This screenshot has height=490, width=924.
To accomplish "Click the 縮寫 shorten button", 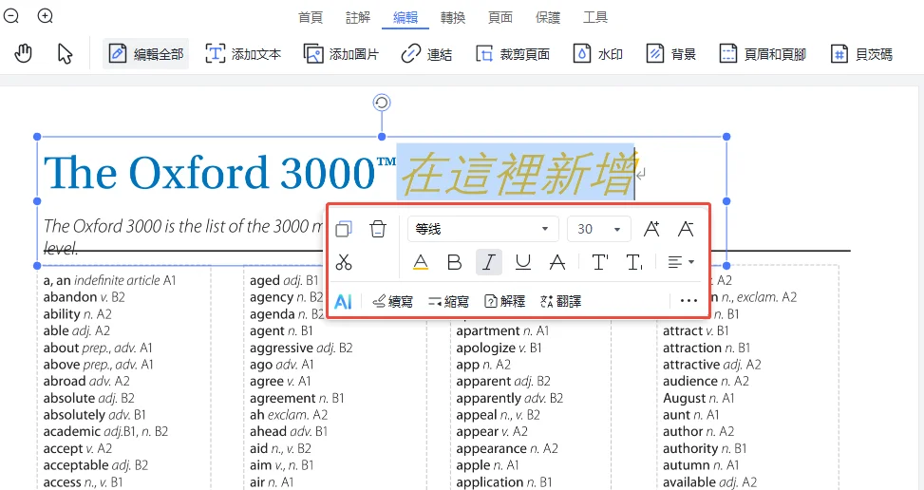I will pos(448,302).
